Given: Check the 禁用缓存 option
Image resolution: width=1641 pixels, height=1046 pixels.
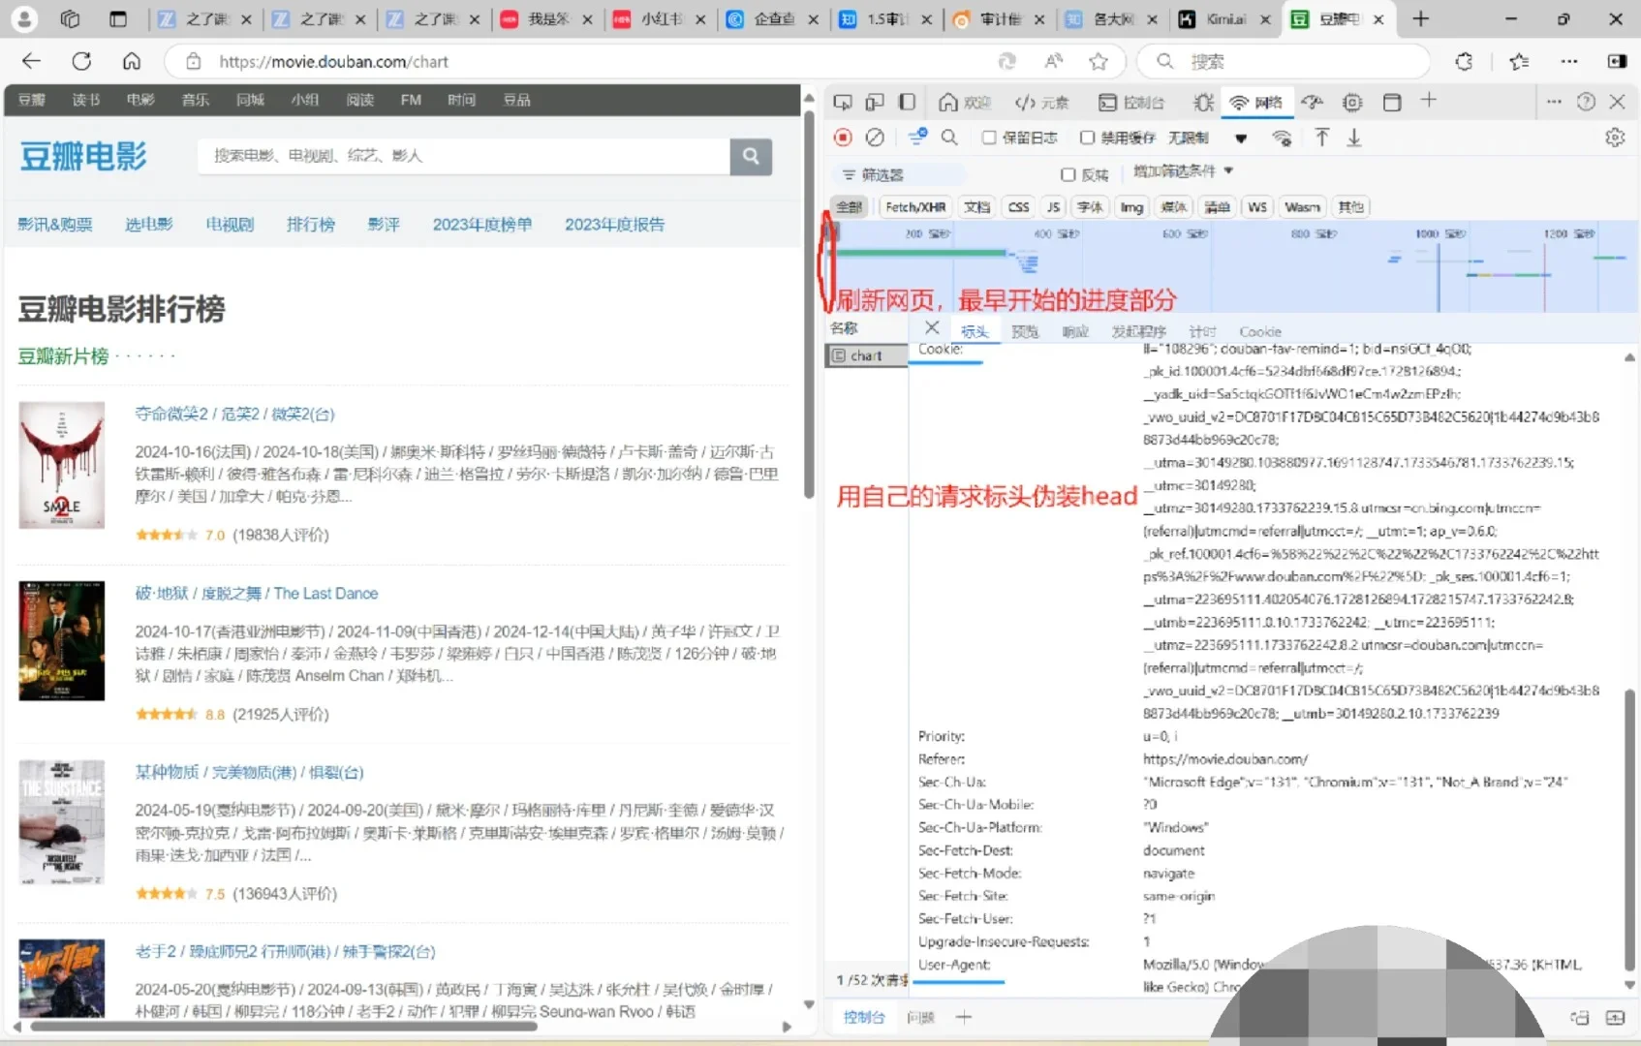Looking at the screenshot, I should (x=1088, y=138).
